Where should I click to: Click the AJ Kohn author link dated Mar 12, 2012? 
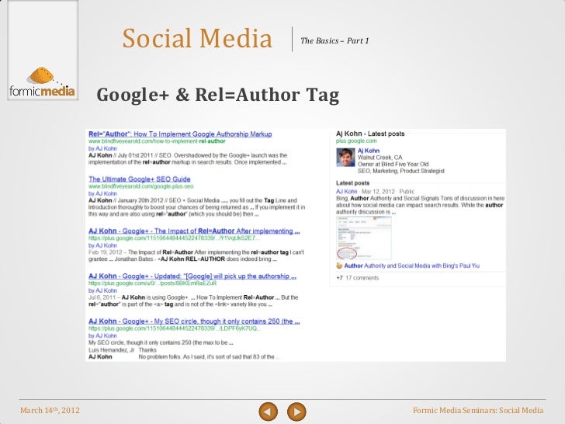347,192
